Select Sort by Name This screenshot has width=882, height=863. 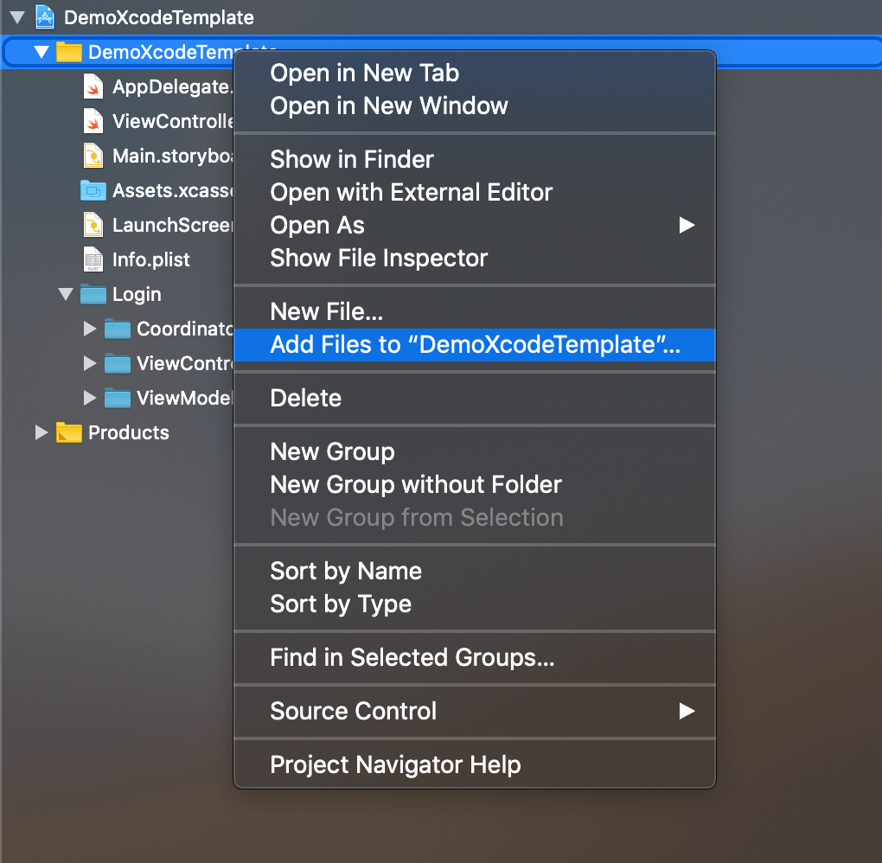point(474,571)
